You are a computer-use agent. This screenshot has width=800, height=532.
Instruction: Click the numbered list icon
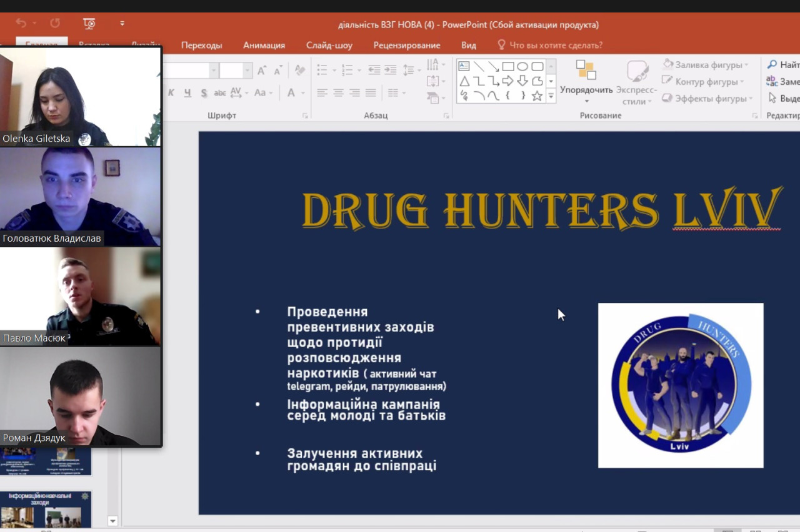(347, 70)
